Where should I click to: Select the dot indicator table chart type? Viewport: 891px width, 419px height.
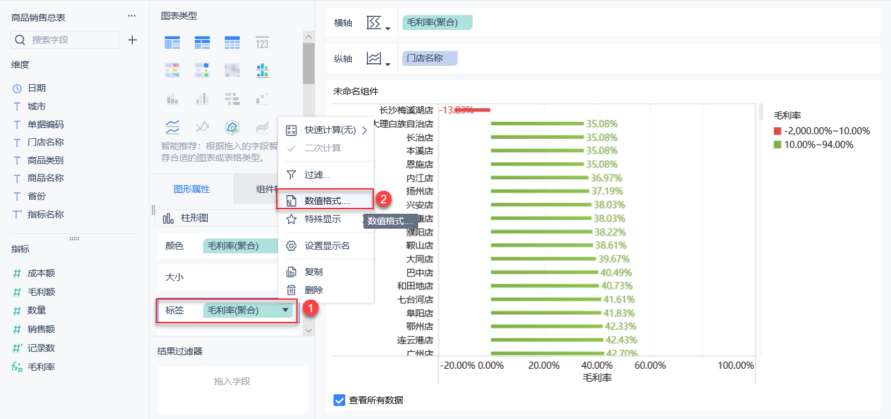(x=203, y=70)
